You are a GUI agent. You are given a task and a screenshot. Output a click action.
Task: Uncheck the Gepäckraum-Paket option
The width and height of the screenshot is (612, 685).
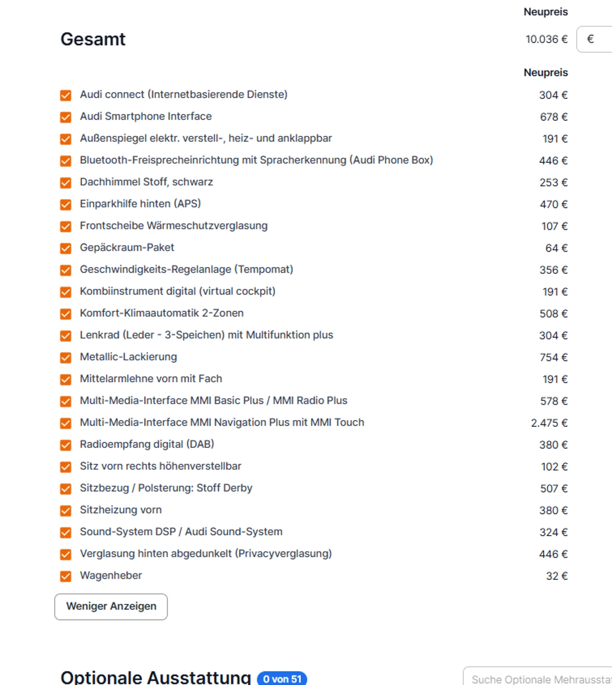click(x=66, y=248)
